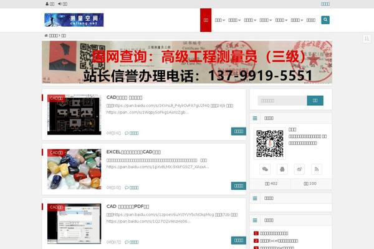The image size is (374, 249).
Task: Click comment bubble link dated 08-07
Action: 132,242
